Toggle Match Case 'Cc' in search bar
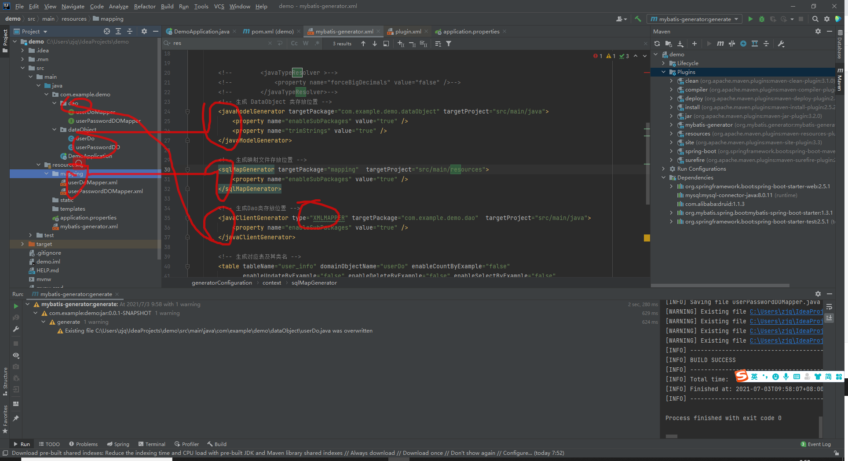Image resolution: width=848 pixels, height=461 pixels. [294, 43]
